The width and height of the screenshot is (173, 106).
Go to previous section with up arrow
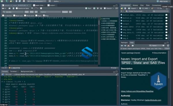(98, 8)
